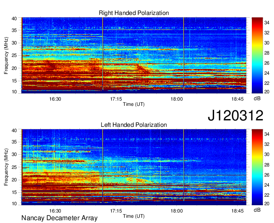Click the 'Nancay Decameter Array' caption
This screenshot has width=274, height=223.
[59, 218]
